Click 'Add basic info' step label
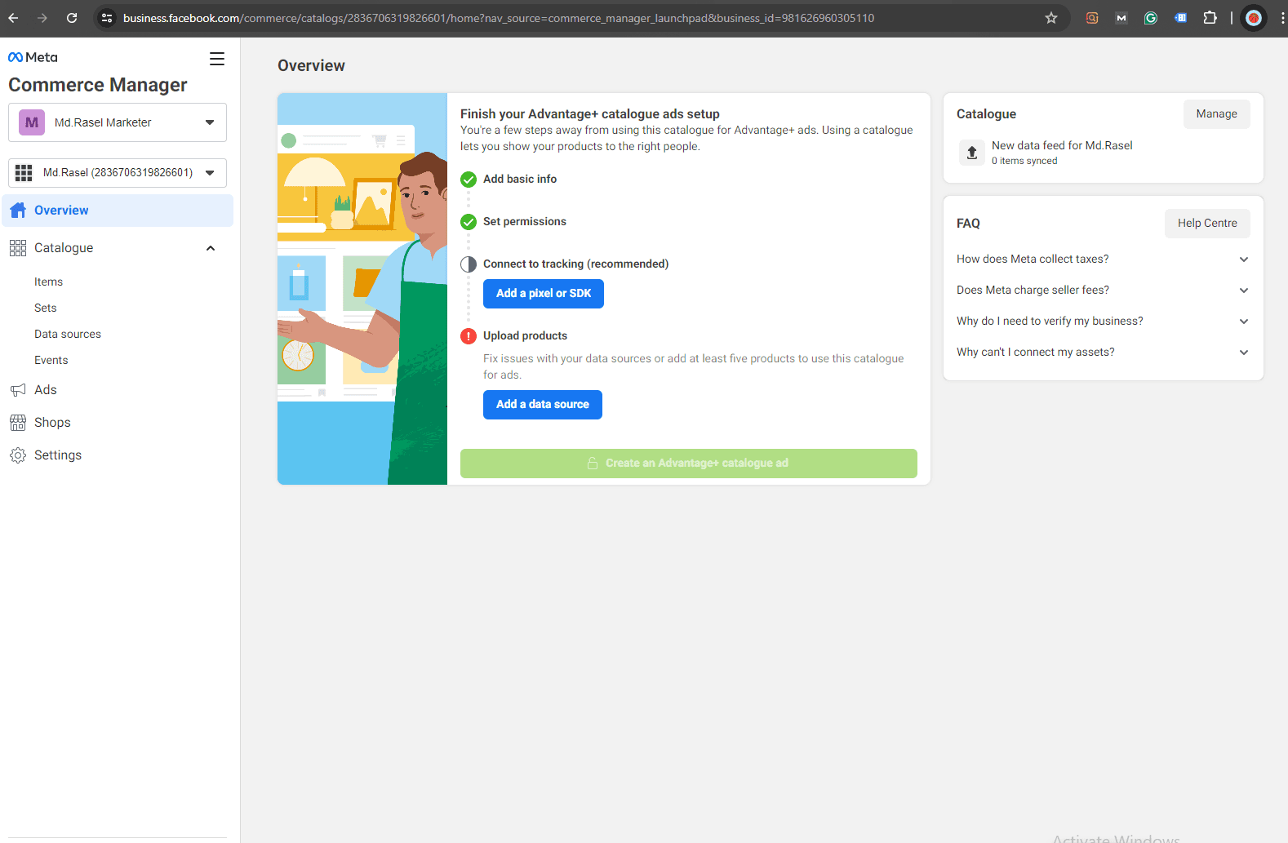The height and width of the screenshot is (843, 1288). click(520, 180)
